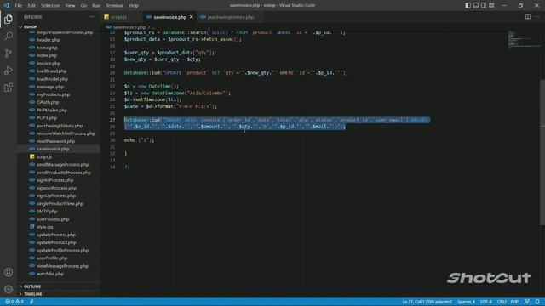Open the editor more actions ellipsis
Image resolution: width=545 pixels, height=306 pixels.
point(537,17)
